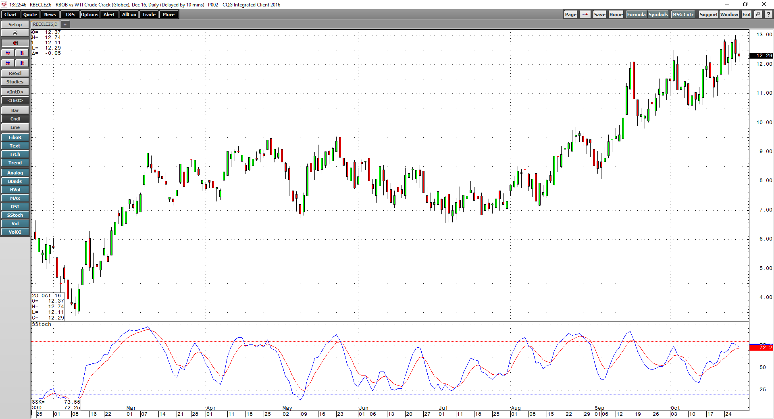Toggle the red magnet snap icon
774x419 pixels.
15,43
